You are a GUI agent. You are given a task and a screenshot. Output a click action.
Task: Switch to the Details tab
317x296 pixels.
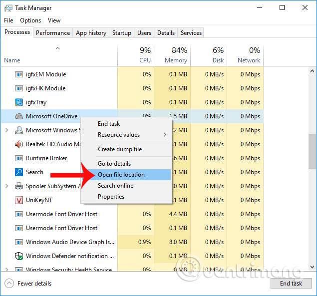pyautogui.click(x=166, y=33)
